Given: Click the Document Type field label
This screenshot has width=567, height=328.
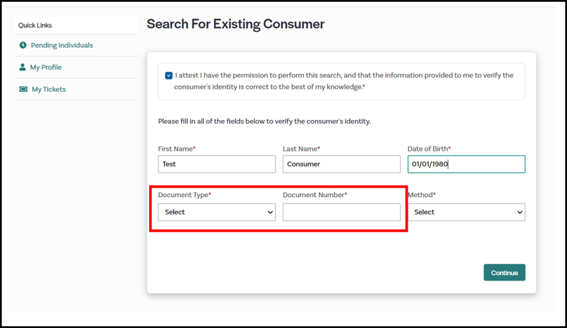Looking at the screenshot, I should click(x=184, y=195).
